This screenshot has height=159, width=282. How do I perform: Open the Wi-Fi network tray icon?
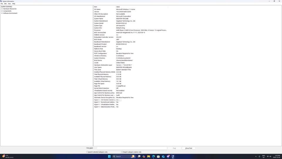[x=268, y=156]
